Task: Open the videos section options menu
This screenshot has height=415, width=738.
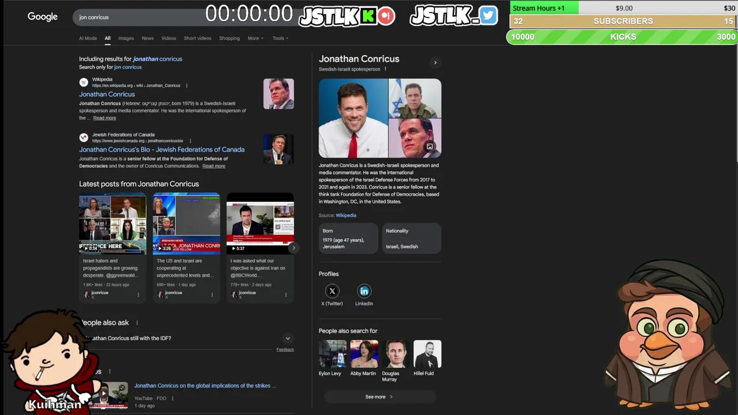Action: 110,372
